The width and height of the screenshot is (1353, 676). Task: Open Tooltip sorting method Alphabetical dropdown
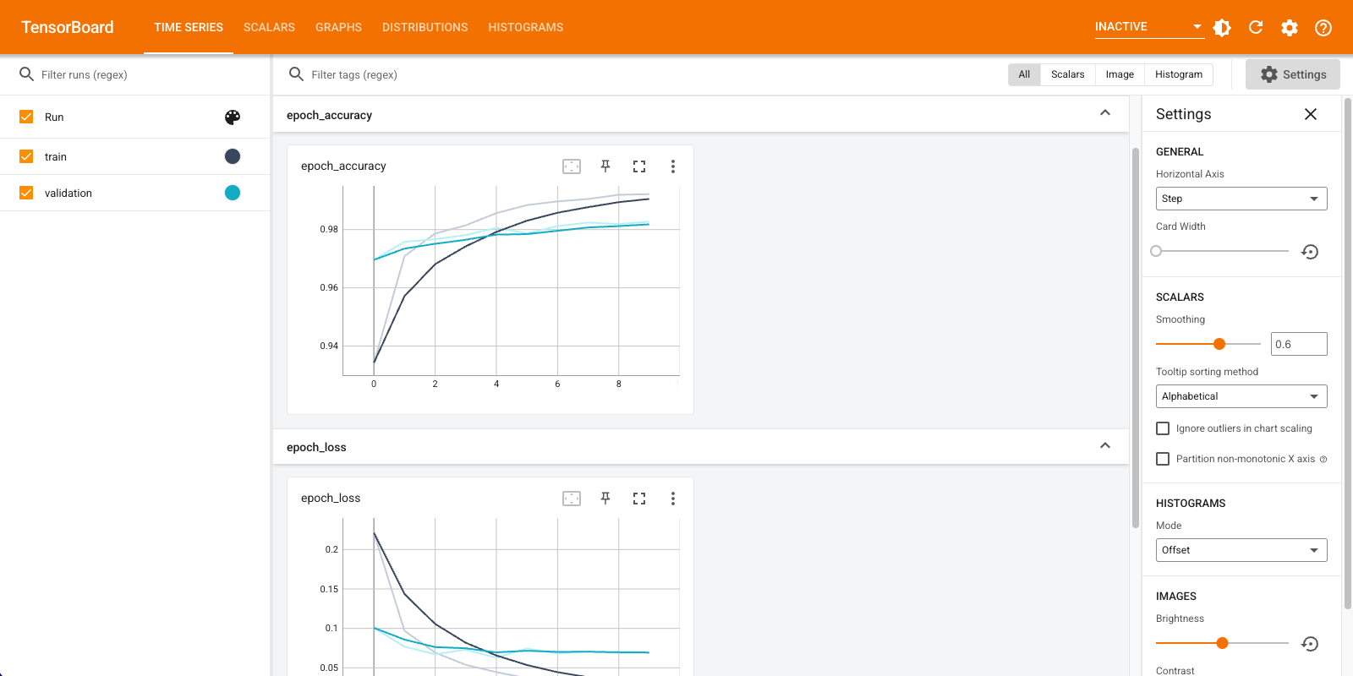(1241, 396)
